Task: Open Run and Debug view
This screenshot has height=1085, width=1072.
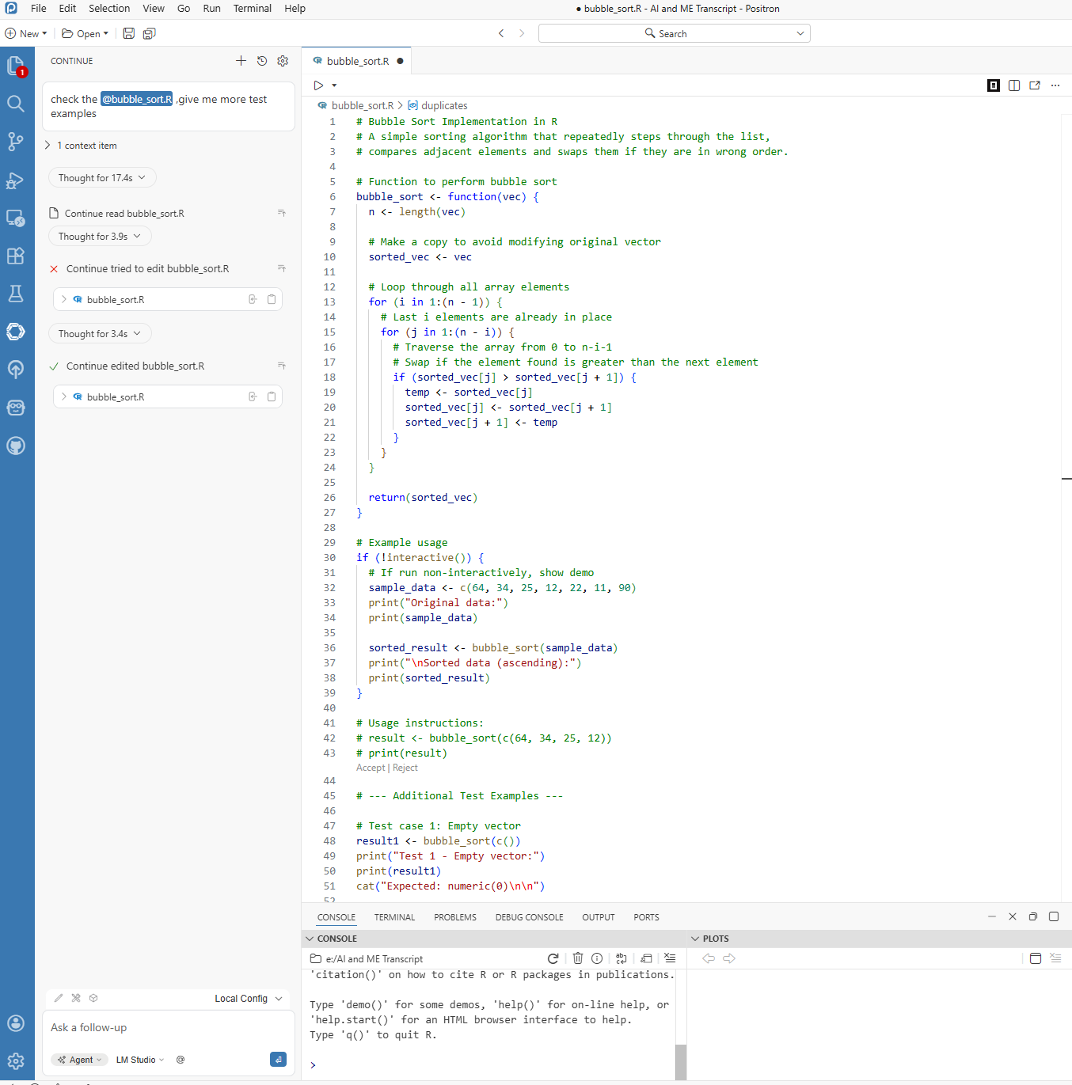Action: (x=15, y=180)
